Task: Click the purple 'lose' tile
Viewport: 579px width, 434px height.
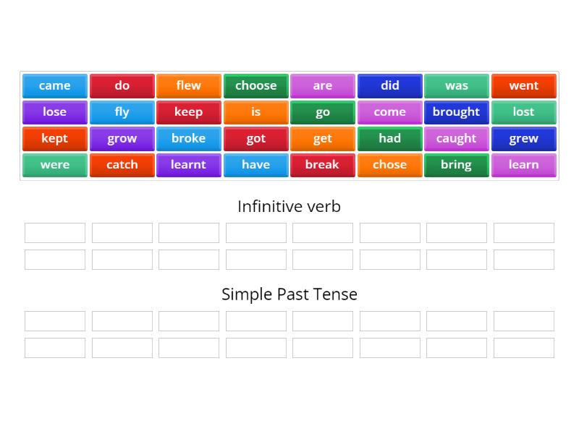Action: click(55, 112)
